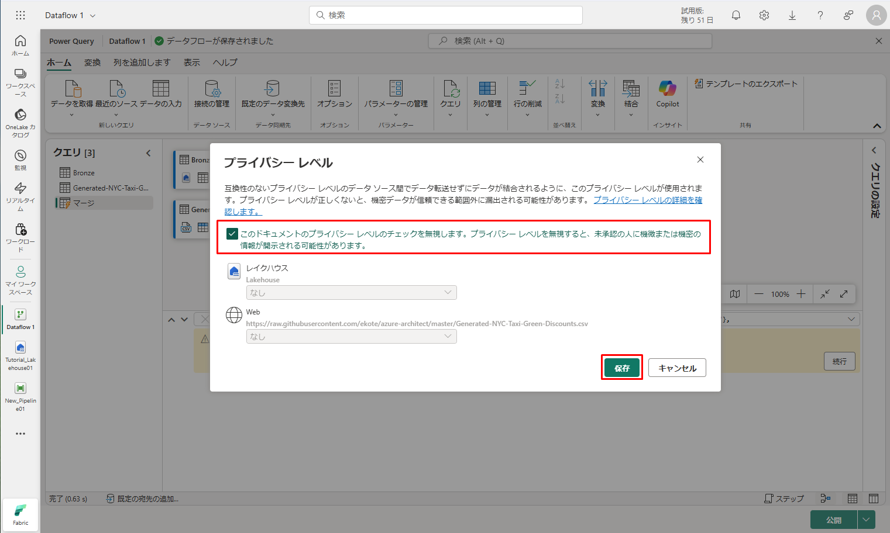Expand the Lakehouse privacy level dropdown
Viewport: 890px width, 533px height.
tap(351, 292)
